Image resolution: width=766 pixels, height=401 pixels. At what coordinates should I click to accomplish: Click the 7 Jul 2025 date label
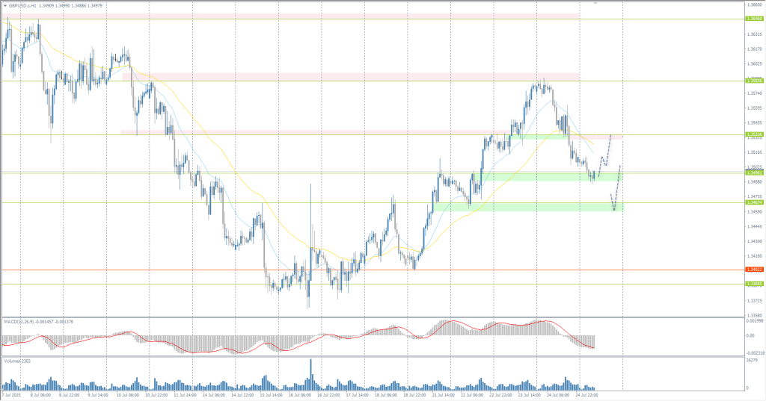pos(13,396)
